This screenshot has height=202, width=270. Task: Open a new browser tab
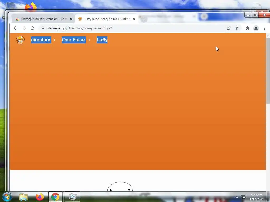144,19
